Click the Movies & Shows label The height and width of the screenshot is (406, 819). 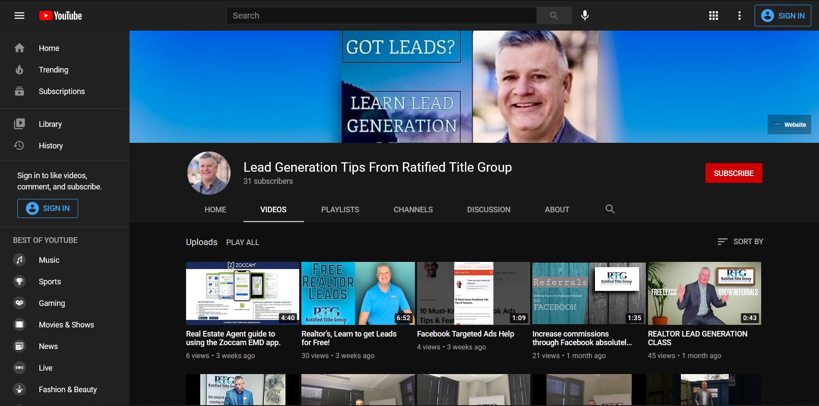66,324
